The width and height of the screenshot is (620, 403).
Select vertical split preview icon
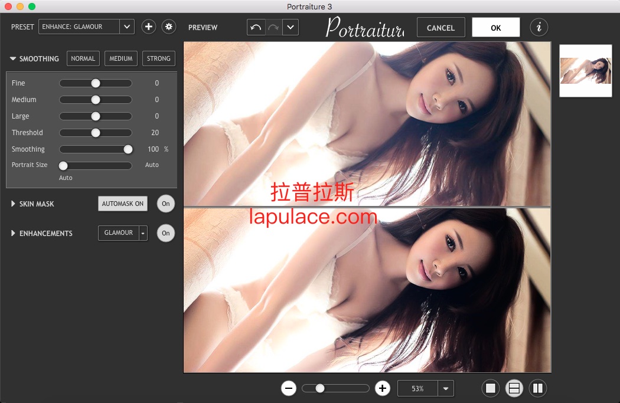click(537, 388)
